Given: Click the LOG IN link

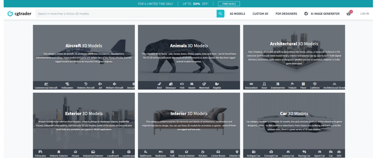Looking at the screenshot, I should (364, 14).
